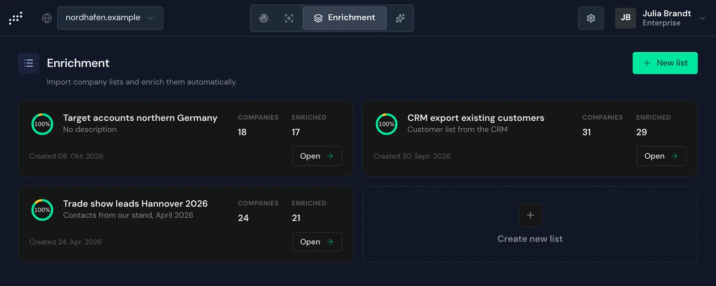Click the companies count 18
716x286 pixels.
pyautogui.click(x=242, y=132)
